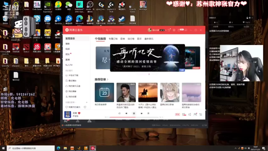
Task: Add a new playlist with the plus icon
Action: pyautogui.click(x=87, y=102)
